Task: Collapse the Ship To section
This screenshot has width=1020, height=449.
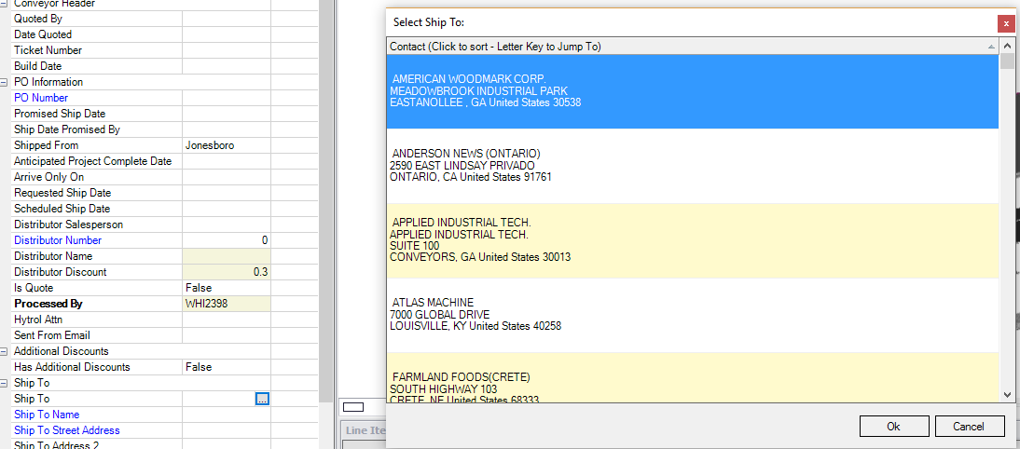Action: [x=5, y=383]
